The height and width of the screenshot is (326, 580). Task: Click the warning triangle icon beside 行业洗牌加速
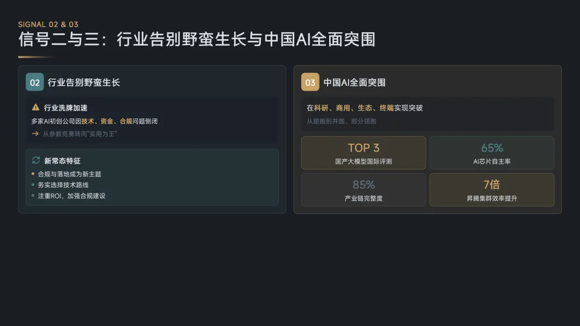click(36, 107)
